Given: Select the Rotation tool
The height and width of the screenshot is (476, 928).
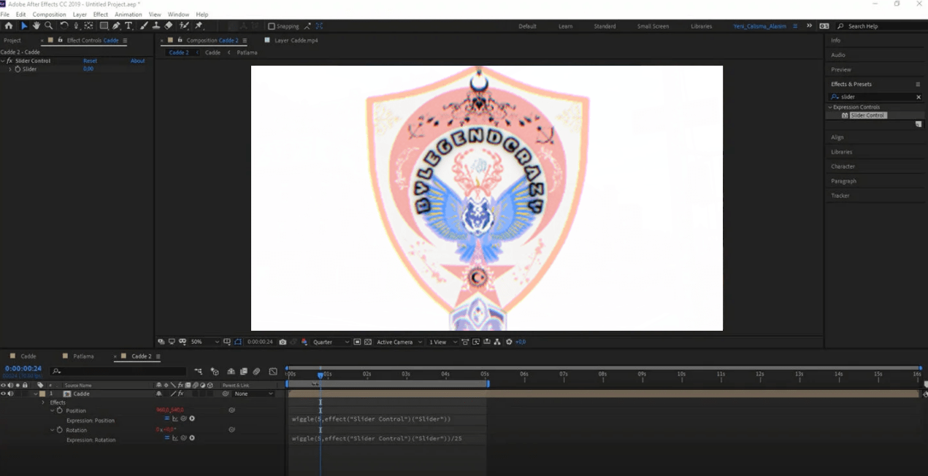Looking at the screenshot, I should point(64,26).
